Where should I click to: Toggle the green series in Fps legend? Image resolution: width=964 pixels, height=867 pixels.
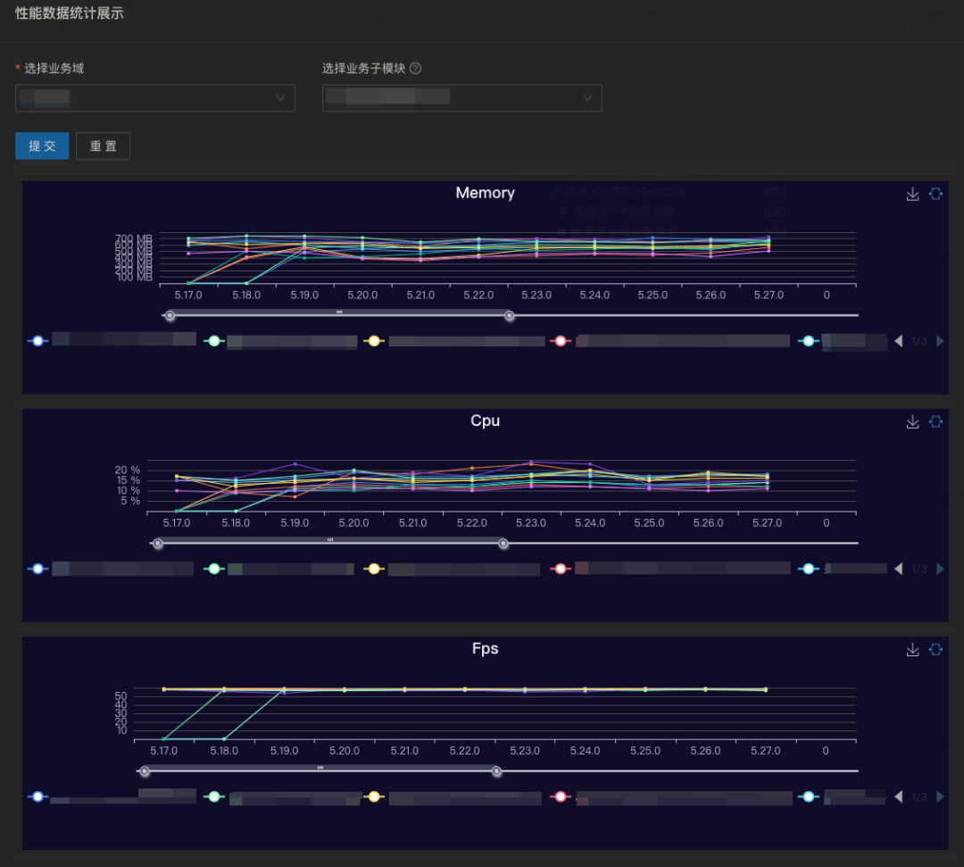214,796
